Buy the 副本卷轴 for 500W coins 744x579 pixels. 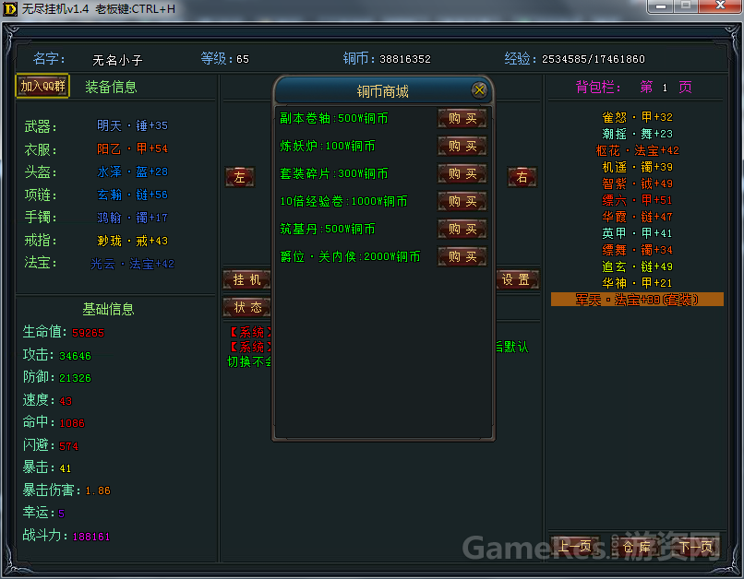point(462,118)
